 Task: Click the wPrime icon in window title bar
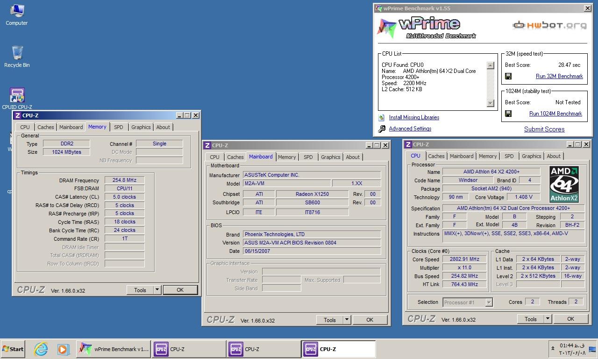378,8
